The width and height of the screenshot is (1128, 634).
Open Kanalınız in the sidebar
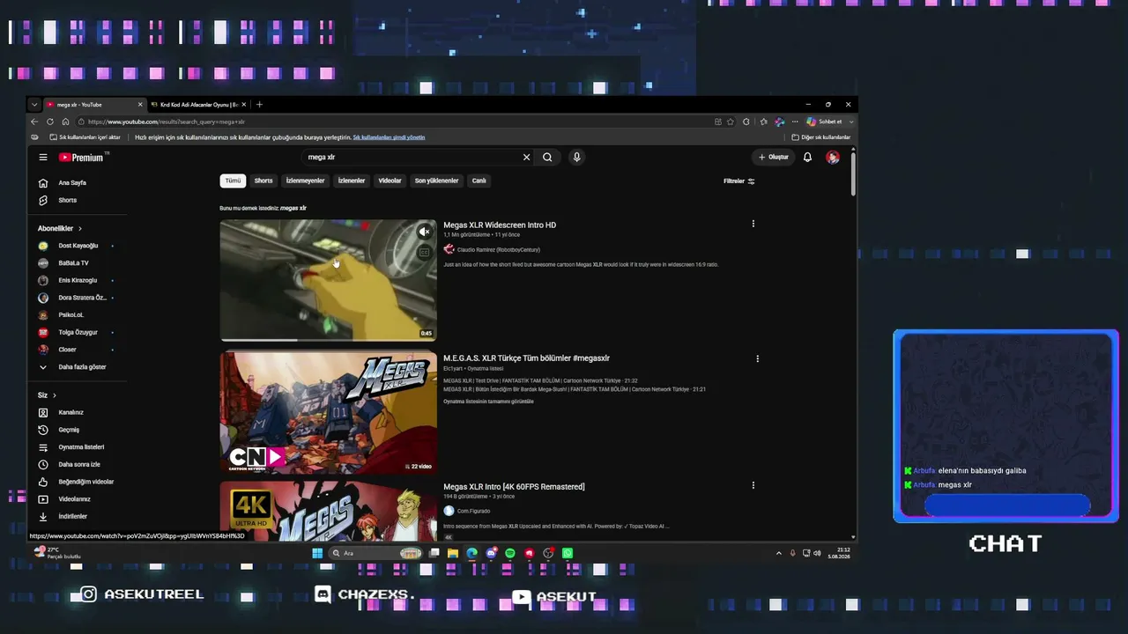[x=70, y=413]
